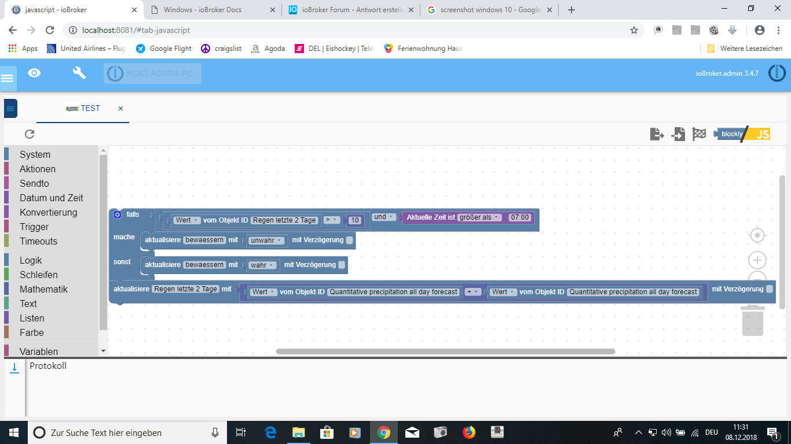This screenshot has width=791, height=444.
Task: Open the 'größer als' time comparison dropdown
Action: [x=479, y=217]
